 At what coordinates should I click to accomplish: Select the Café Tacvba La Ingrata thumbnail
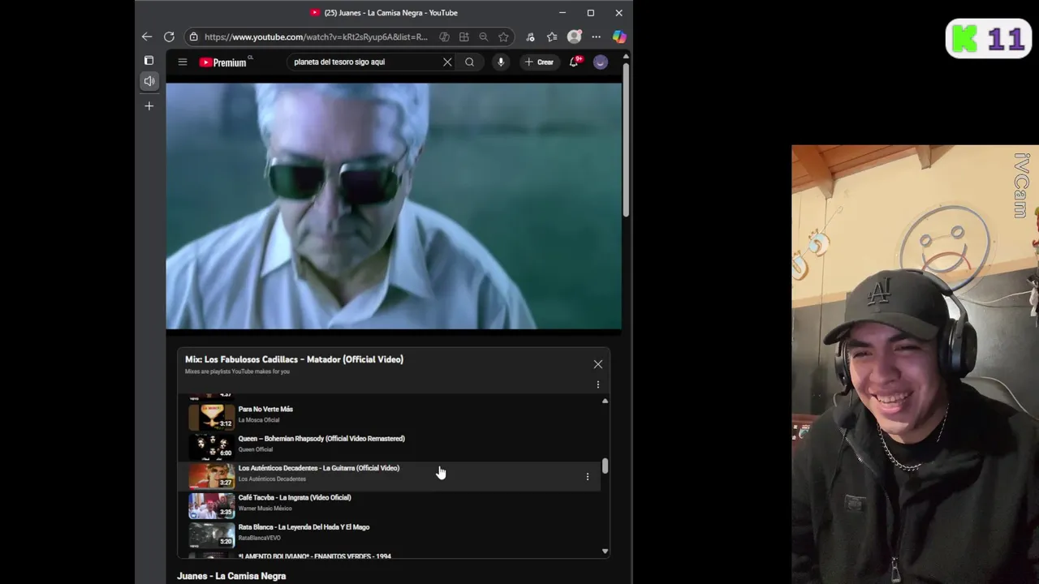[212, 505]
